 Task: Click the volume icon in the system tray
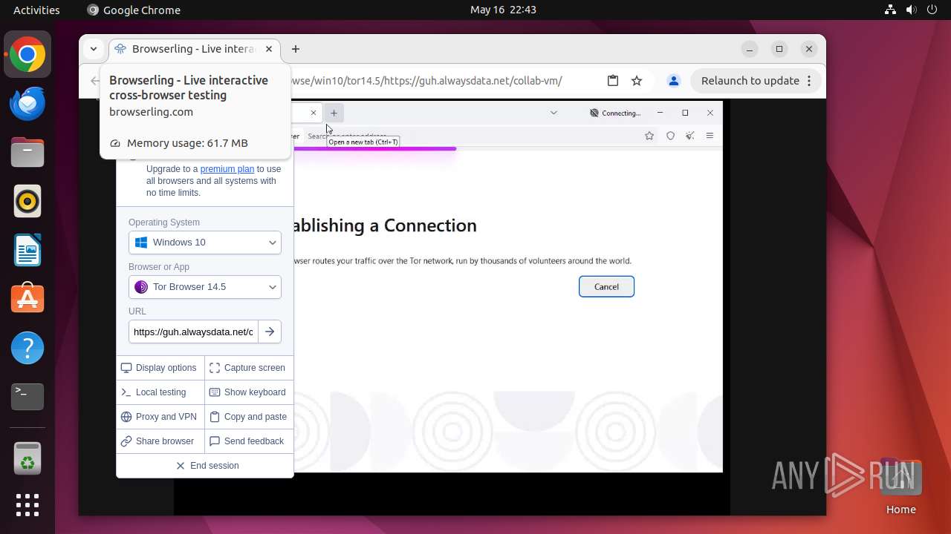pyautogui.click(x=912, y=10)
